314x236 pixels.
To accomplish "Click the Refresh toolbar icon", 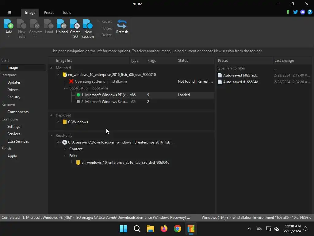I will [x=122, y=24].
